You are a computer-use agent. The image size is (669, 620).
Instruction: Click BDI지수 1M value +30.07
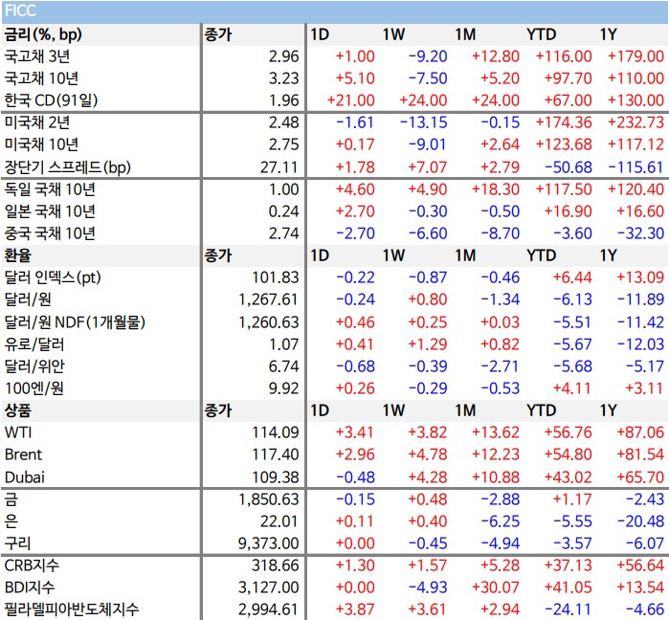click(496, 587)
